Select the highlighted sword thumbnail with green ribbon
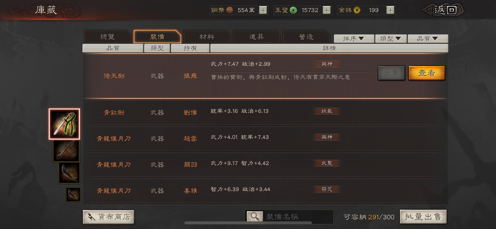The width and height of the screenshot is (496, 229). [64, 124]
